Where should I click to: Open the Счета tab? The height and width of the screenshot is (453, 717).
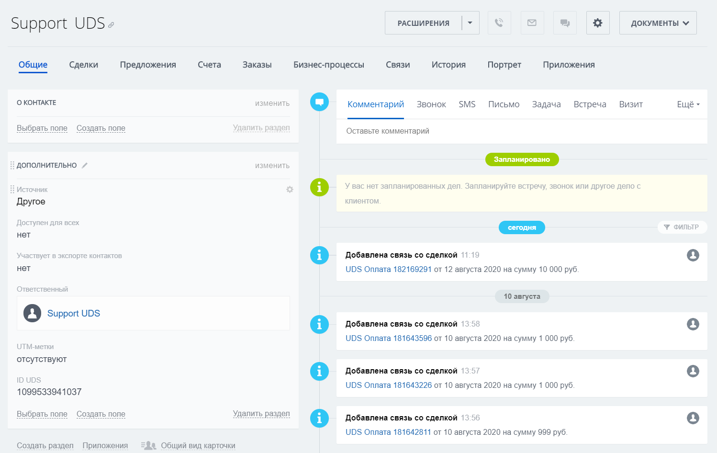[x=209, y=65]
